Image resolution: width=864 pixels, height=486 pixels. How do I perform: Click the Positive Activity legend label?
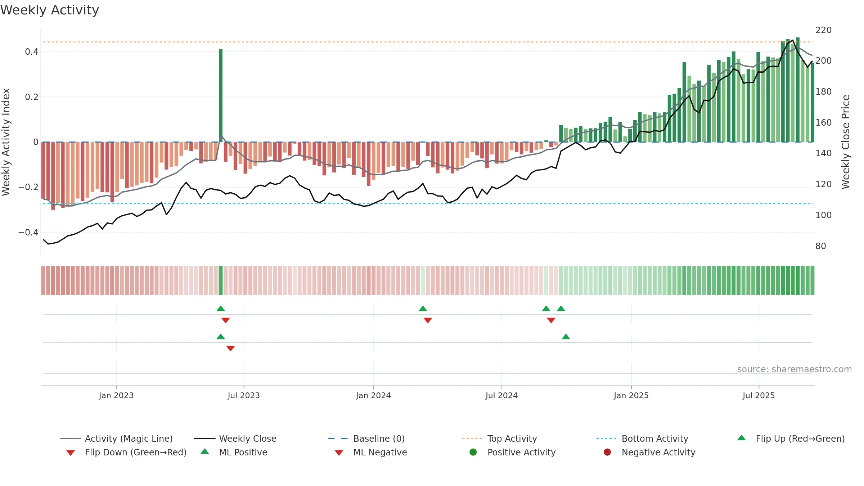(x=522, y=452)
